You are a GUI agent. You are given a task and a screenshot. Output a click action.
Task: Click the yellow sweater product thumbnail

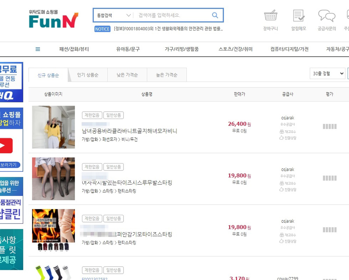(53, 127)
